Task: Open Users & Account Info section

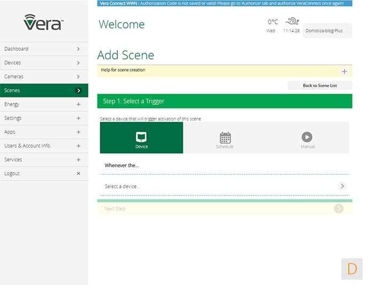Action: 44,146
